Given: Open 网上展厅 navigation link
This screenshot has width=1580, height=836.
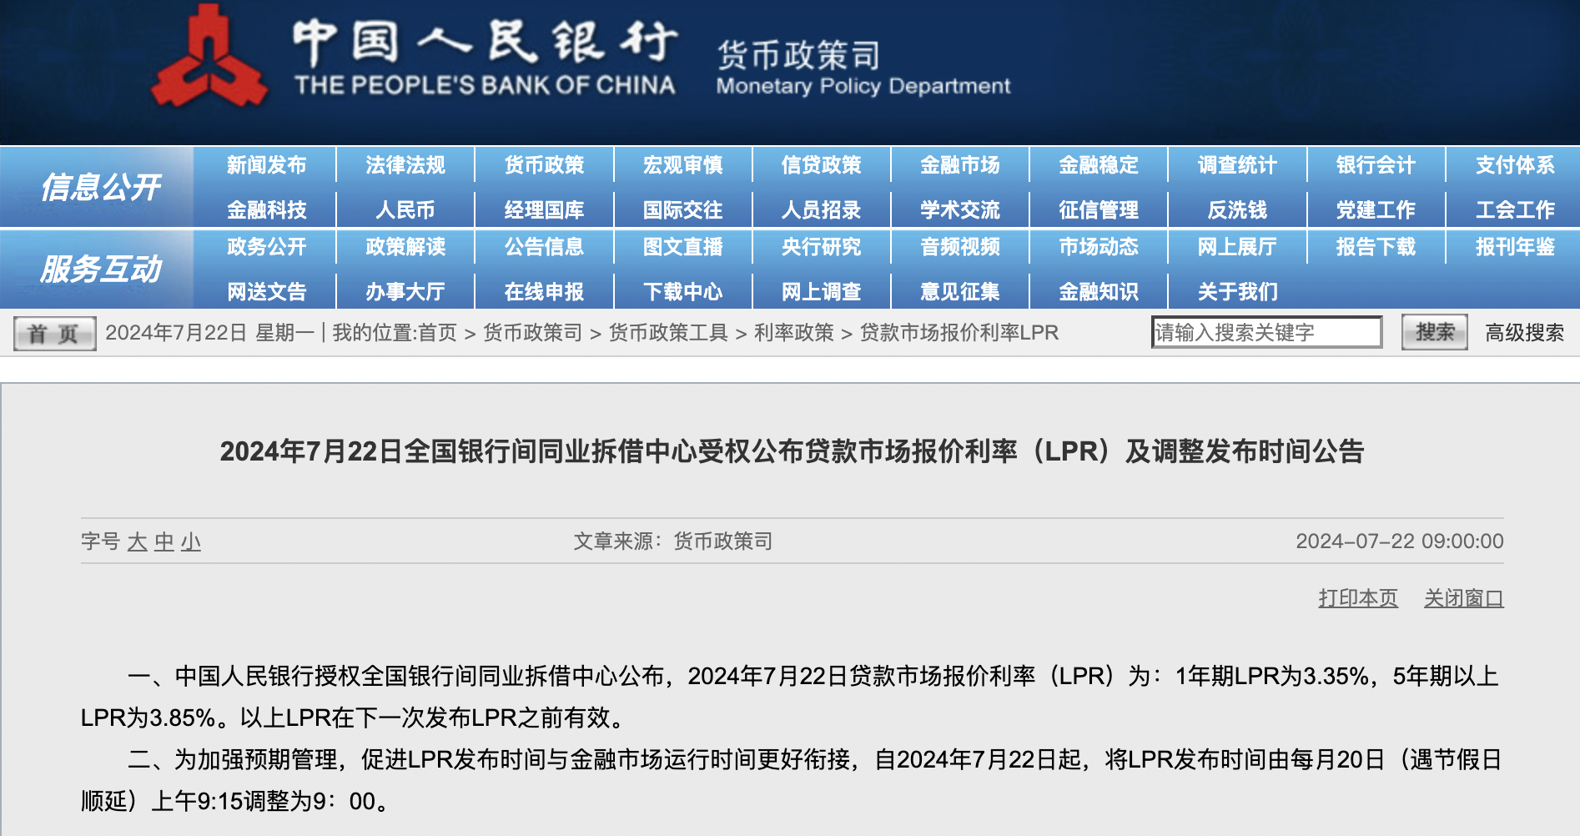Looking at the screenshot, I should click(x=1237, y=247).
